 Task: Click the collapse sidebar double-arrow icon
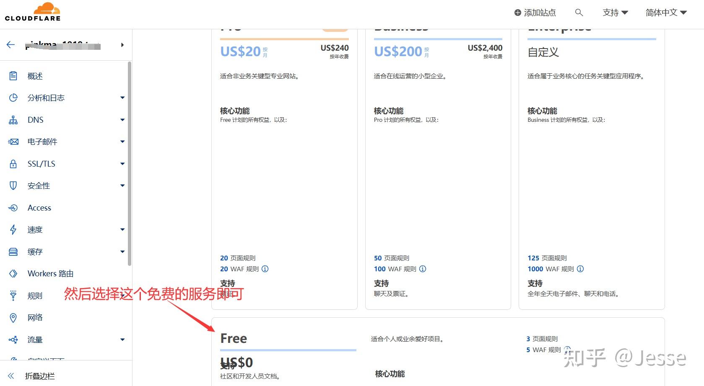coord(11,376)
